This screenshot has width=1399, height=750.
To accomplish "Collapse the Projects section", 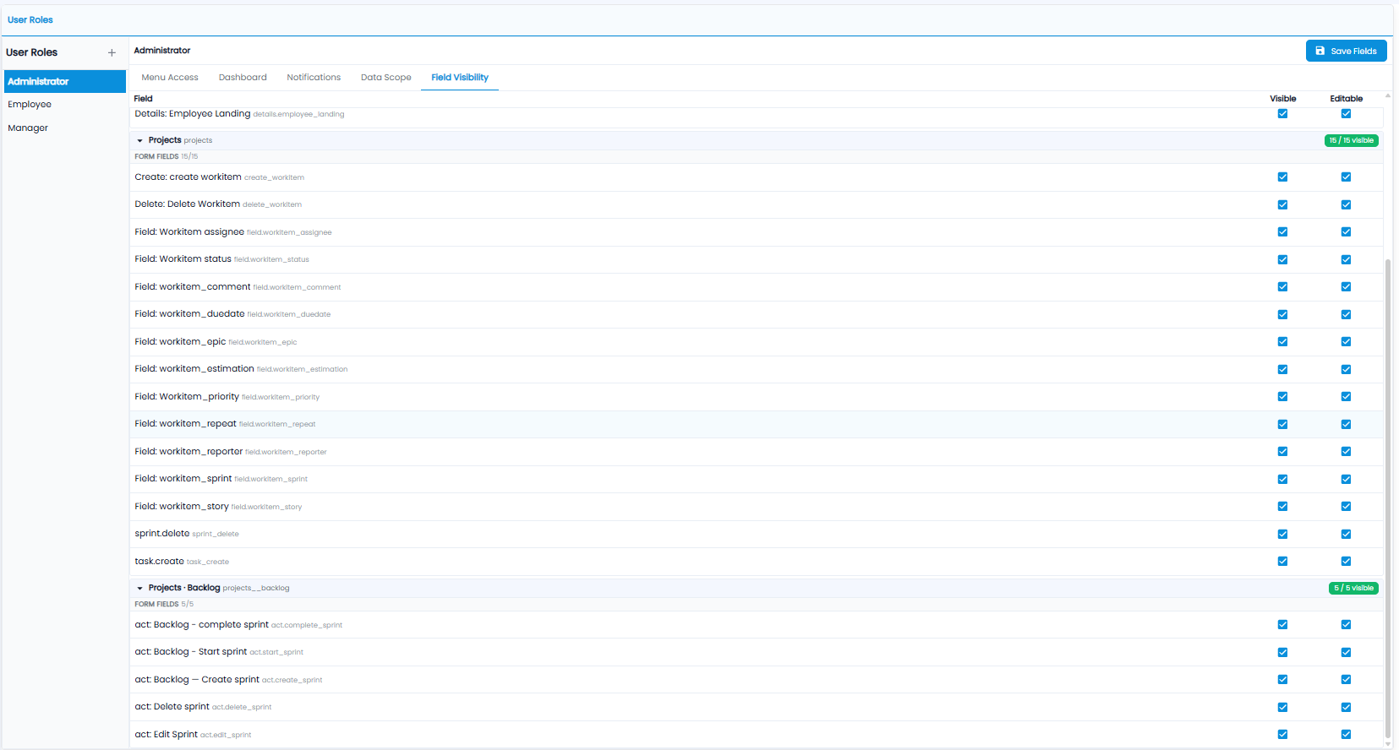I will [x=139, y=140].
